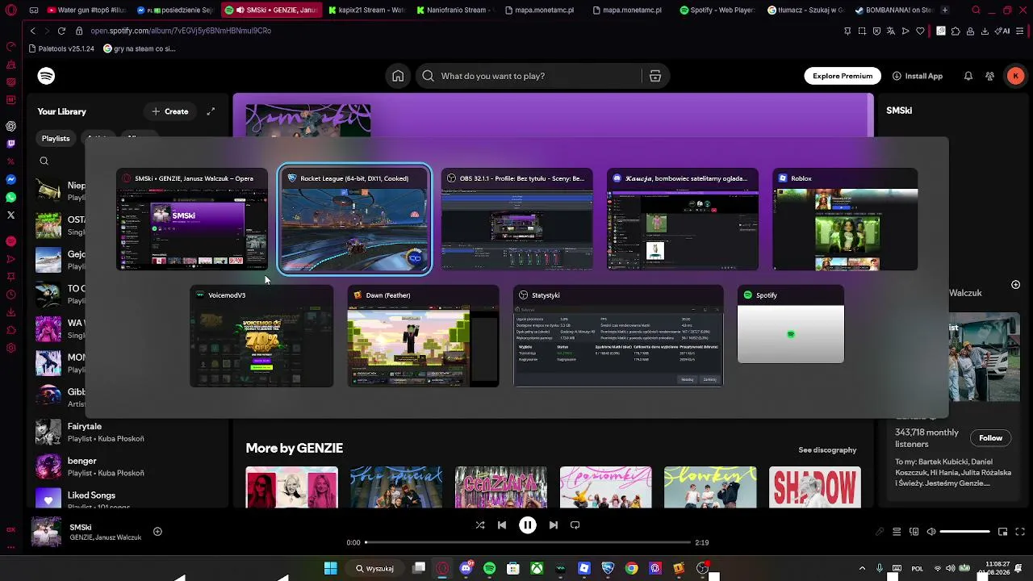Open the Aria AI icon in browser toolbar
The width and height of the screenshot is (1033, 581).
1003,31
